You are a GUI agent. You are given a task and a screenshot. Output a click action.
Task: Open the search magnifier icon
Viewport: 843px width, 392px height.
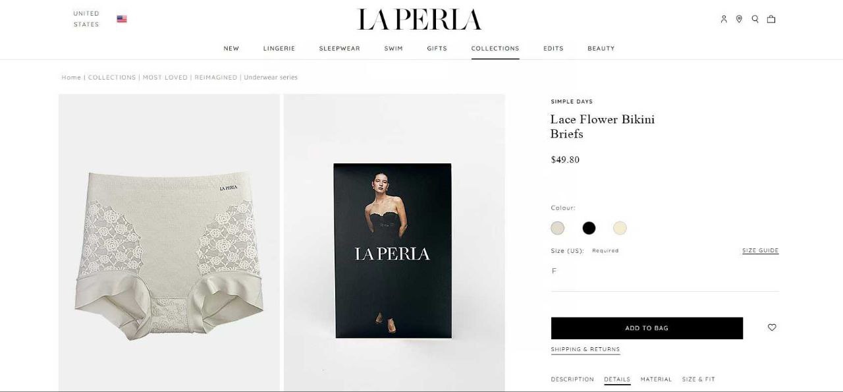coord(755,19)
